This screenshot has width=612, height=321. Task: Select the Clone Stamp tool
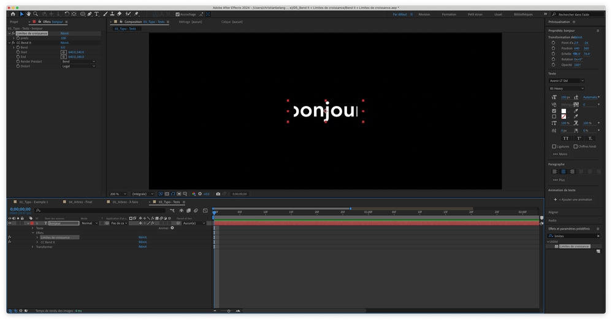point(112,14)
